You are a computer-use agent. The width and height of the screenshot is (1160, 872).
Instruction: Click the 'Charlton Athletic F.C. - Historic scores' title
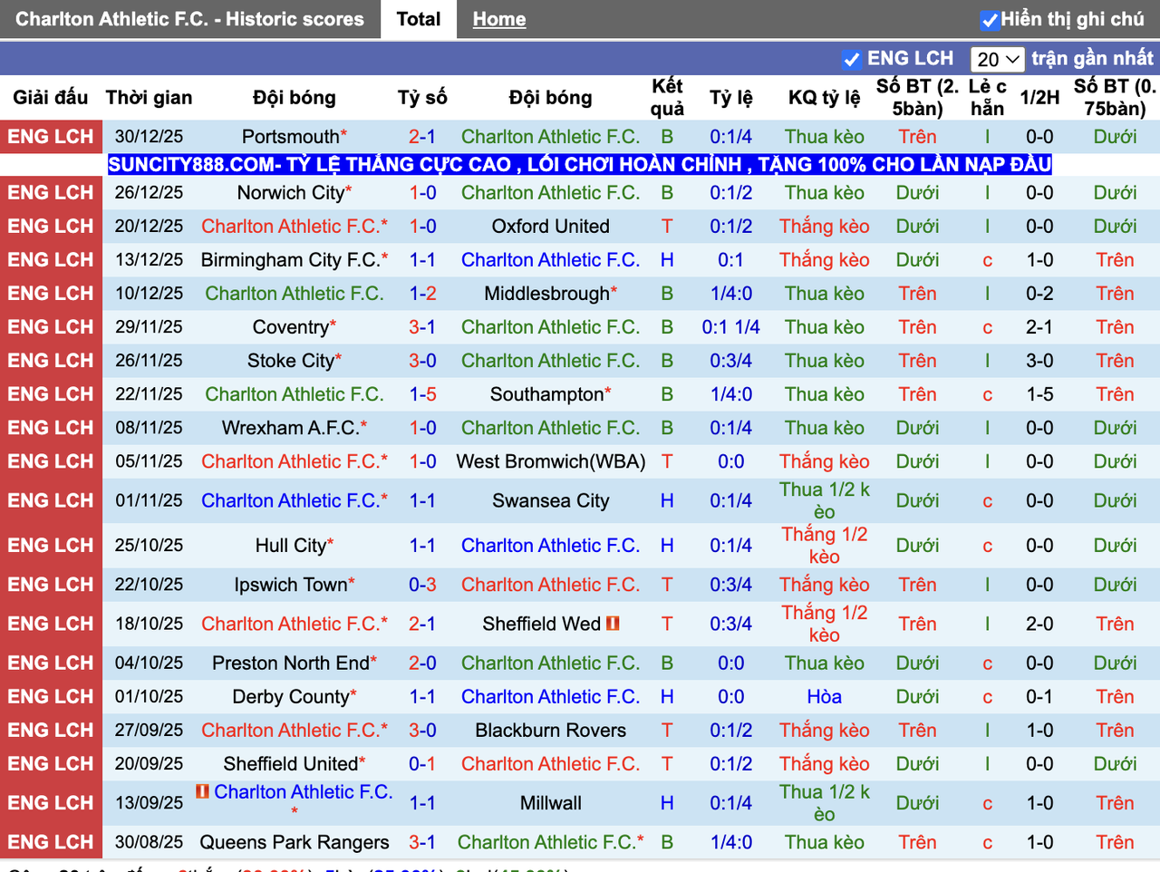[x=189, y=19]
